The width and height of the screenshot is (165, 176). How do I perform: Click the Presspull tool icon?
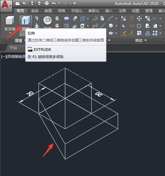37,26
